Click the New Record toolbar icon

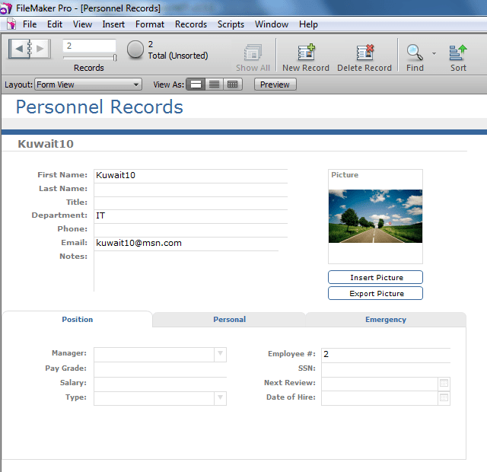[x=306, y=53]
